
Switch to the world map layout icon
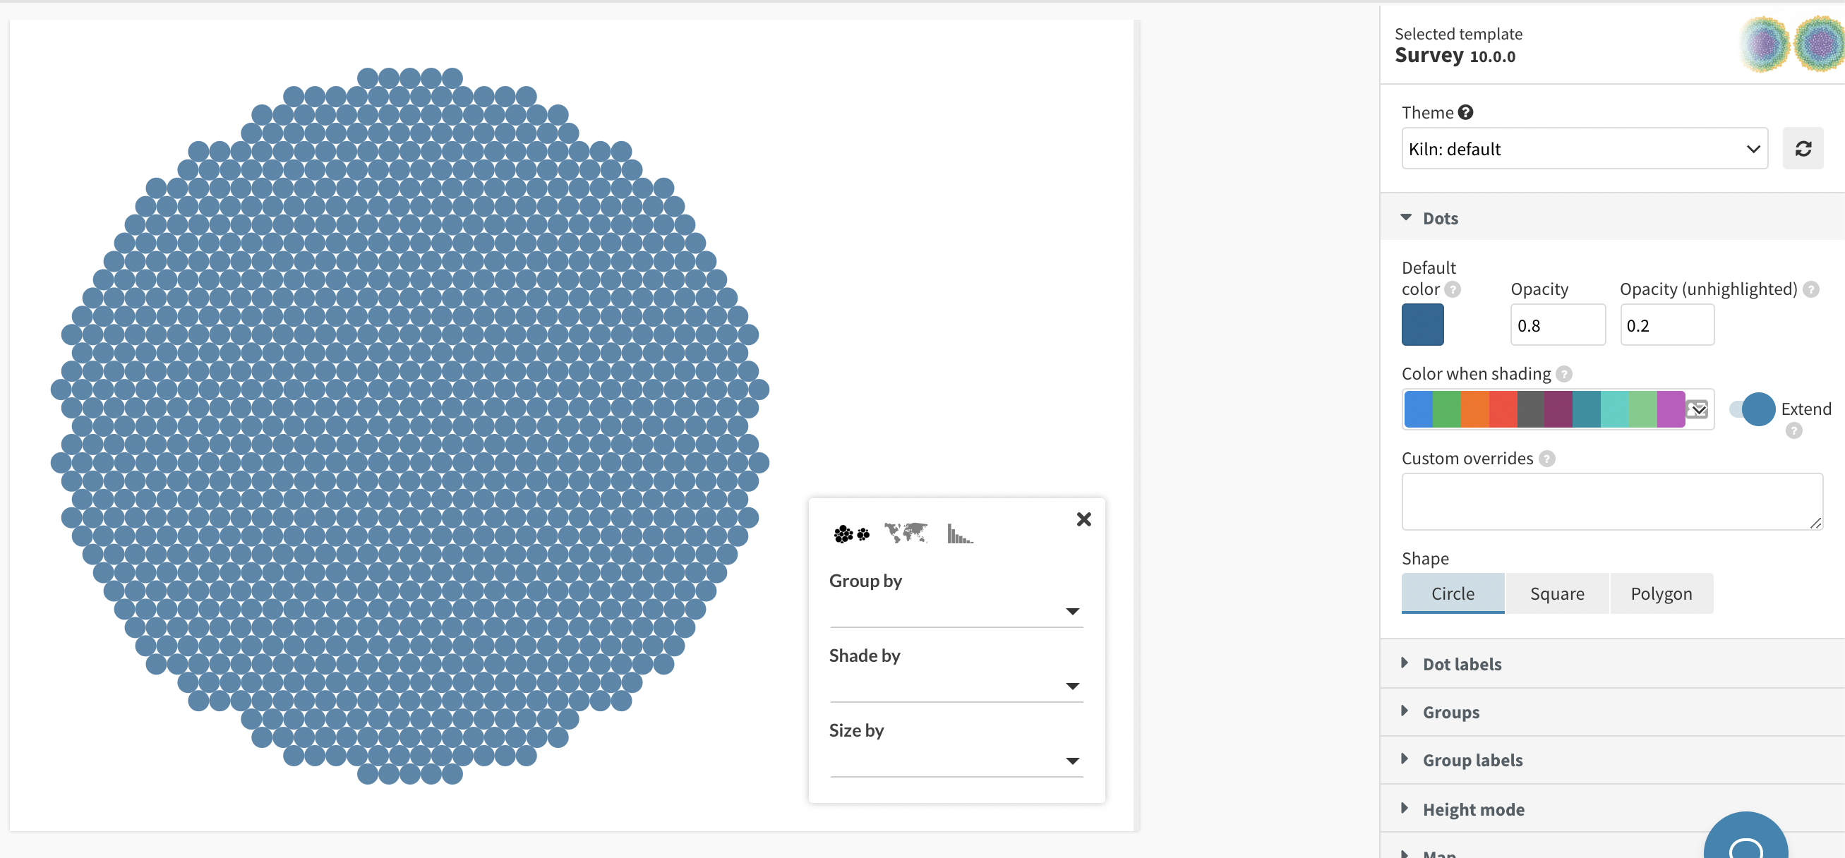(x=906, y=533)
